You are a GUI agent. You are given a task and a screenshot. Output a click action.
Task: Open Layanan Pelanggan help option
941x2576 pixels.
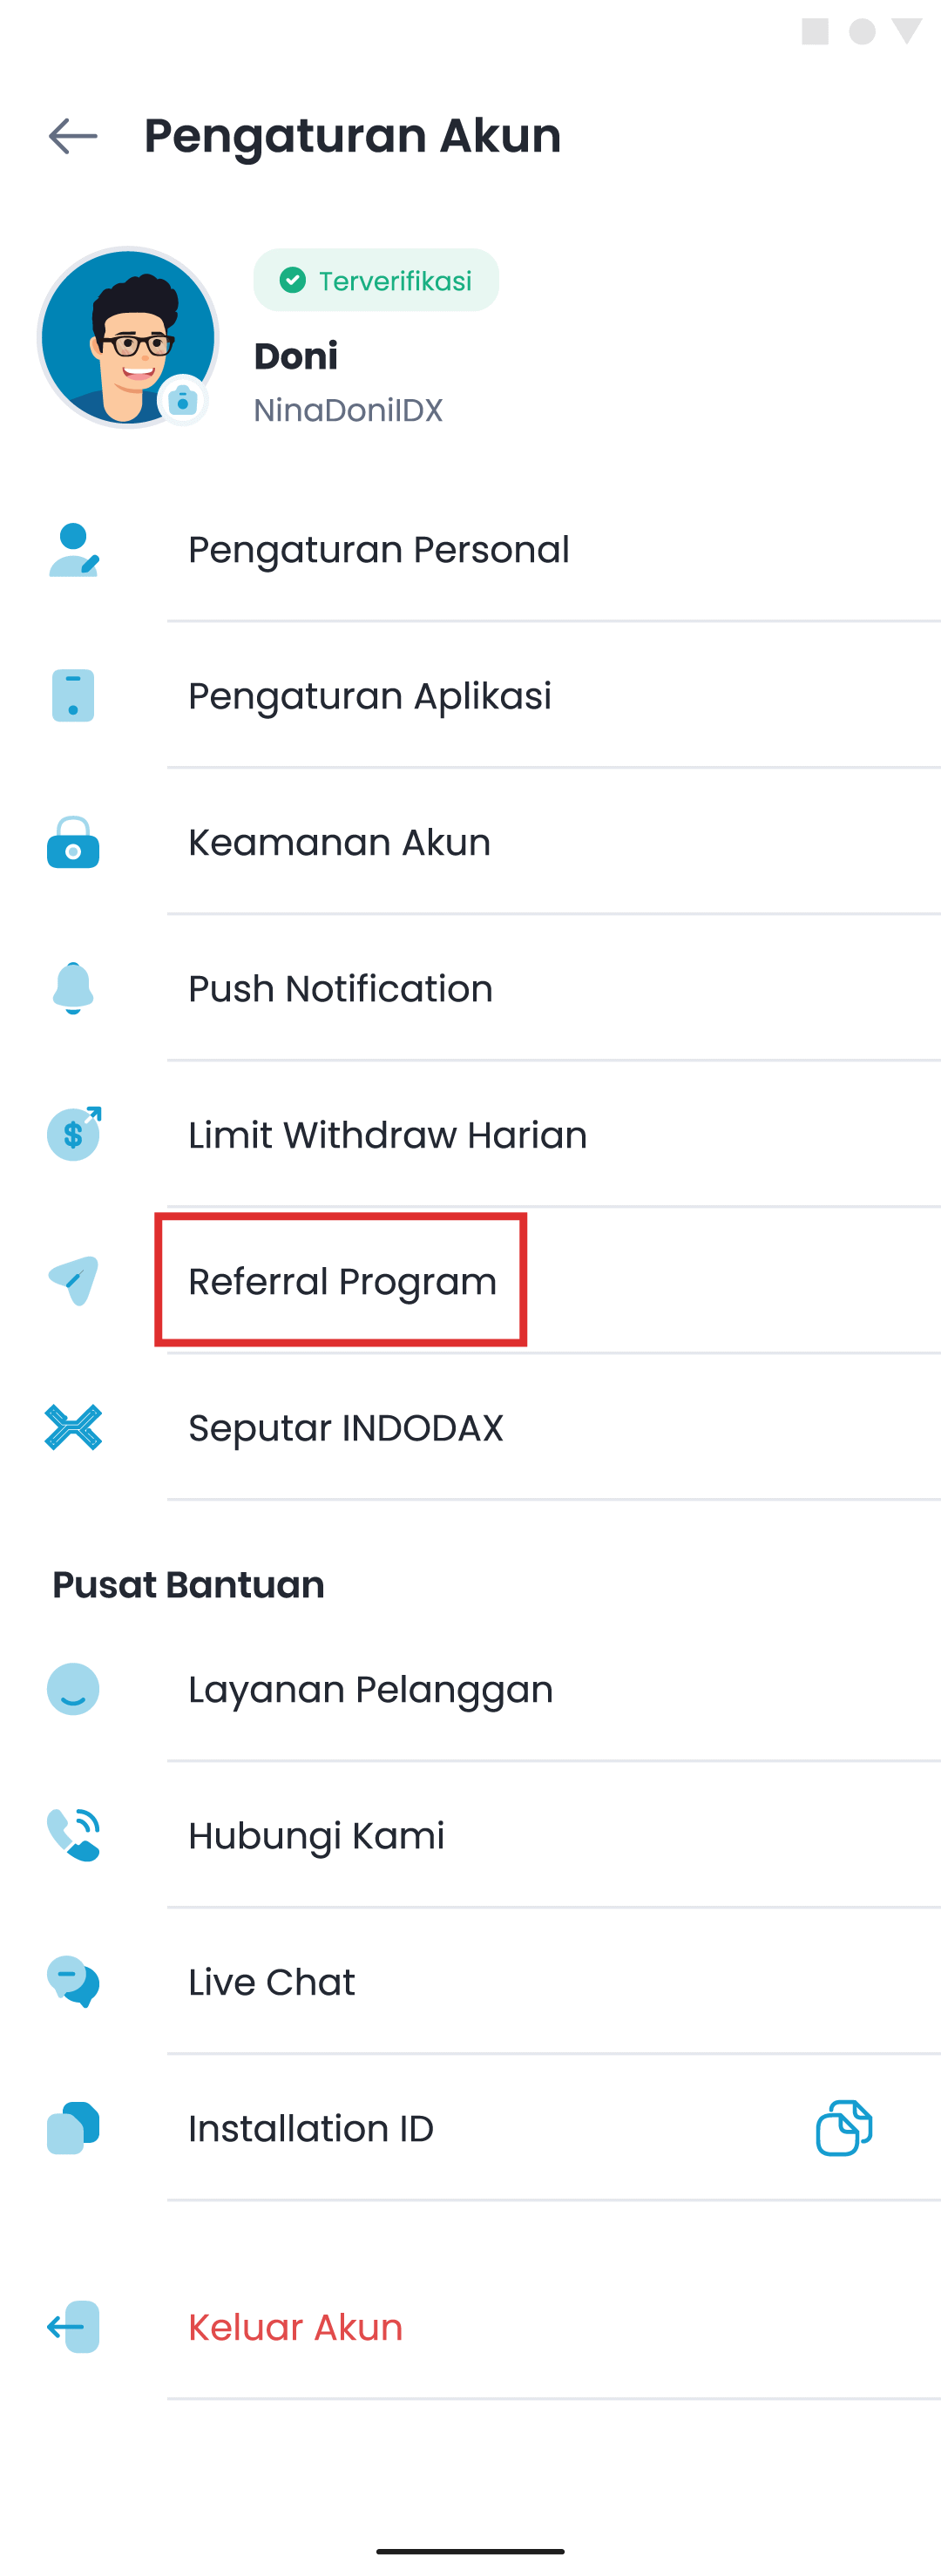370,1689
